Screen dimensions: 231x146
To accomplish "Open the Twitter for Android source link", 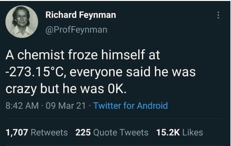I will click(130, 105).
